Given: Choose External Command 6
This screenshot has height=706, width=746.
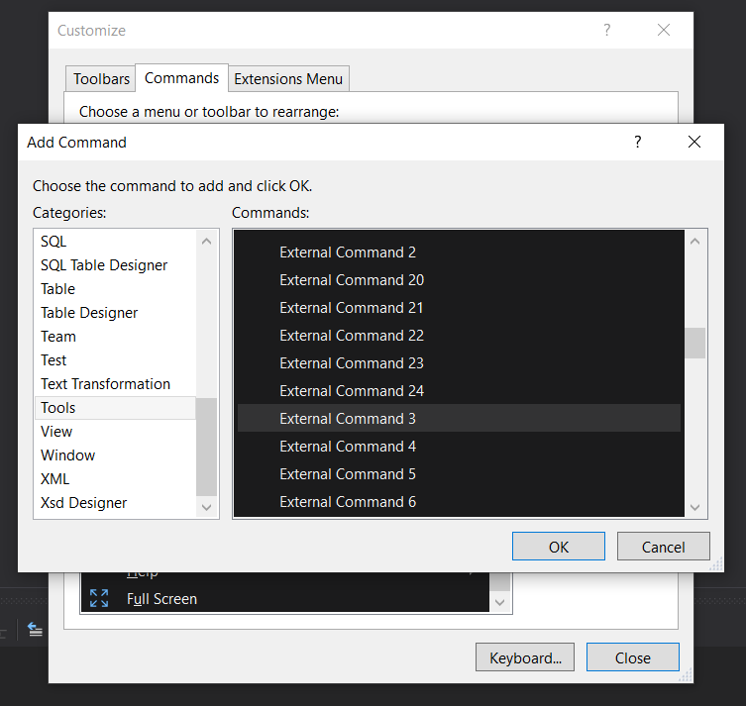Looking at the screenshot, I should click(x=459, y=502).
